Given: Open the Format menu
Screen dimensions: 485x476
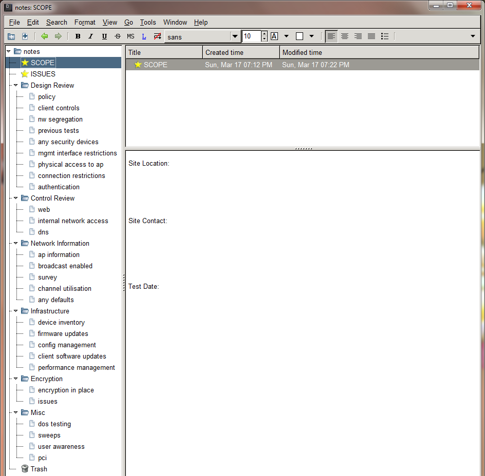Looking at the screenshot, I should point(85,23).
